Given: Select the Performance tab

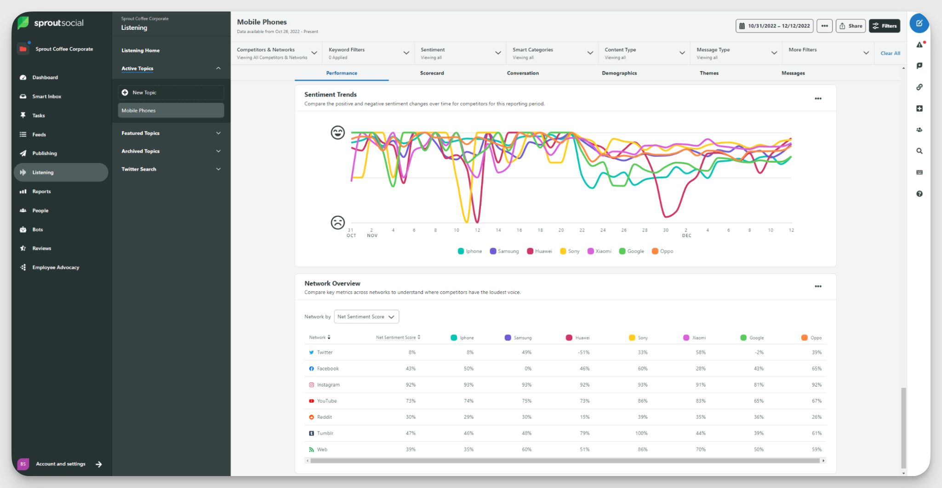Looking at the screenshot, I should click(342, 73).
